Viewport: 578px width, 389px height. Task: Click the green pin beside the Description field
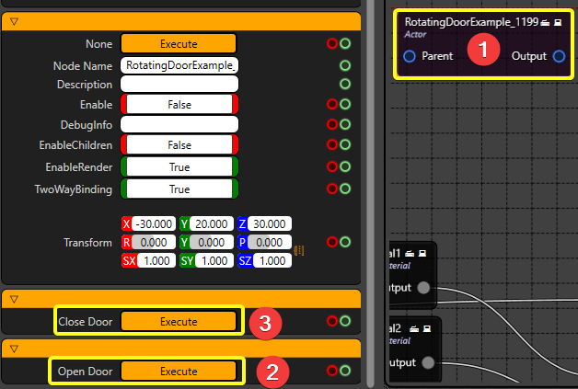(345, 84)
